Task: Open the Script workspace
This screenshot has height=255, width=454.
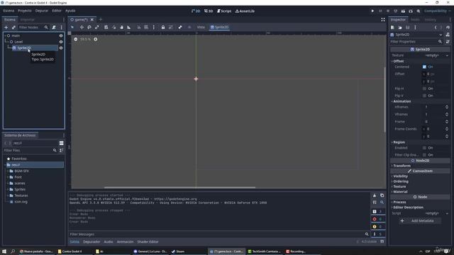Action: pos(224,11)
